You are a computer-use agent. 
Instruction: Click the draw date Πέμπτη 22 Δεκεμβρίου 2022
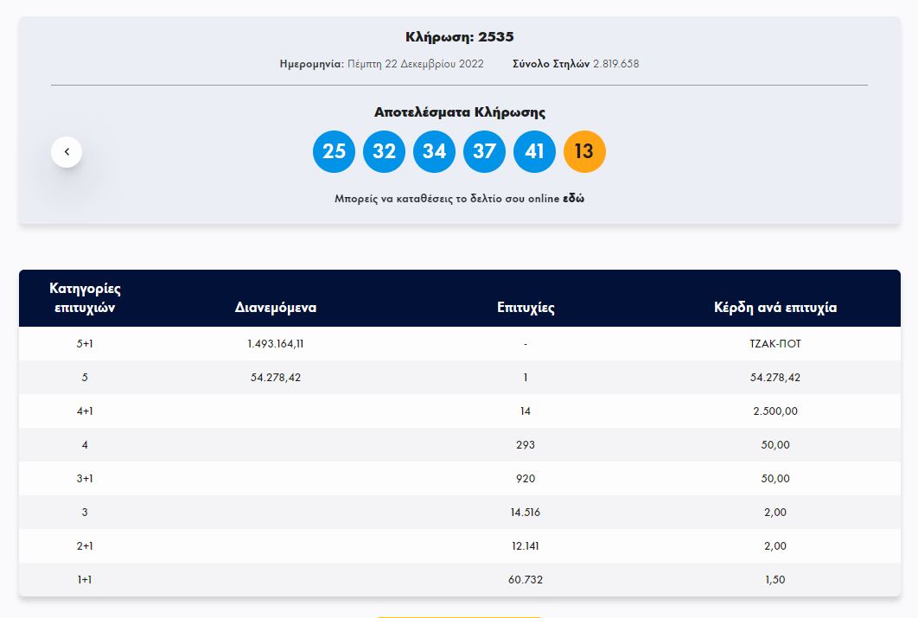[x=415, y=64]
